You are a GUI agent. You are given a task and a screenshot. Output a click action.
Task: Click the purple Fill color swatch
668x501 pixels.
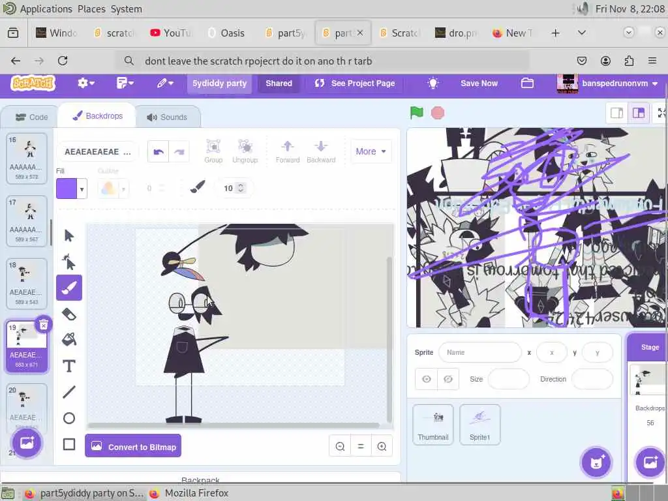coord(67,189)
